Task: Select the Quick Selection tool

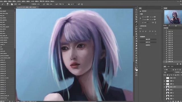Action: click(x=136, y=17)
